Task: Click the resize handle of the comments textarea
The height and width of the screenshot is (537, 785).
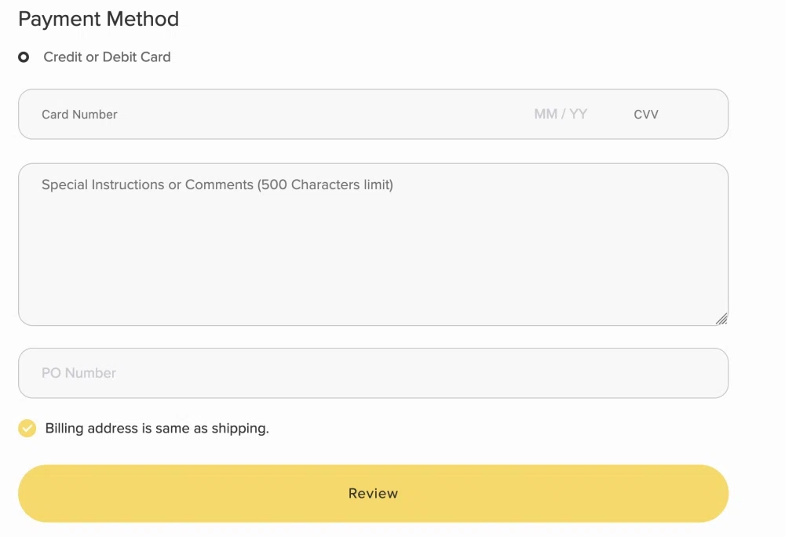Action: [721, 318]
